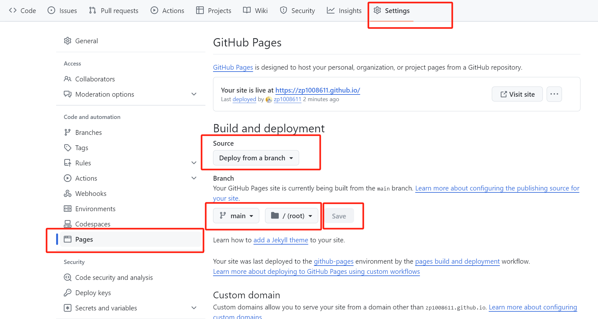Screen dimensions: 598x319
Task: Open the Code tab
Action: tap(22, 10)
